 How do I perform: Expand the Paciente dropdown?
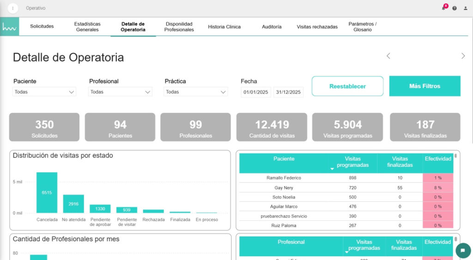tap(44, 92)
